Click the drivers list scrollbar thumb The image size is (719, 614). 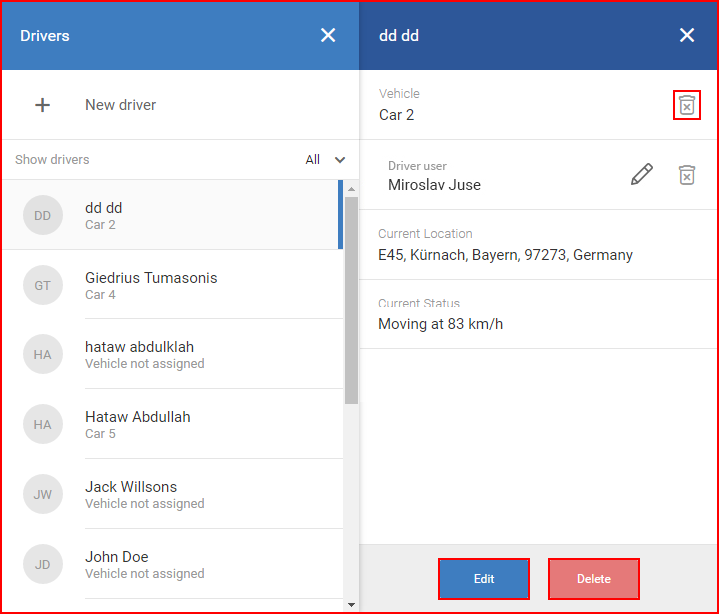[x=351, y=301]
